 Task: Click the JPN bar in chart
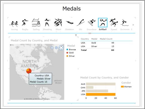click(97, 91)
